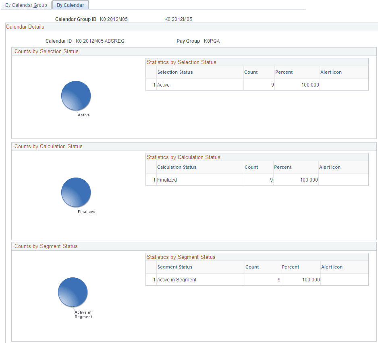Click the Active in Segment chart label
Image resolution: width=378 pixels, height=343 pixels.
[83, 314]
